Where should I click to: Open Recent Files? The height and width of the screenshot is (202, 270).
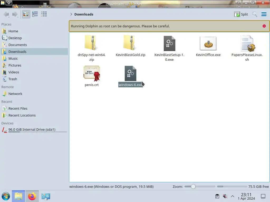pos(34,109)
